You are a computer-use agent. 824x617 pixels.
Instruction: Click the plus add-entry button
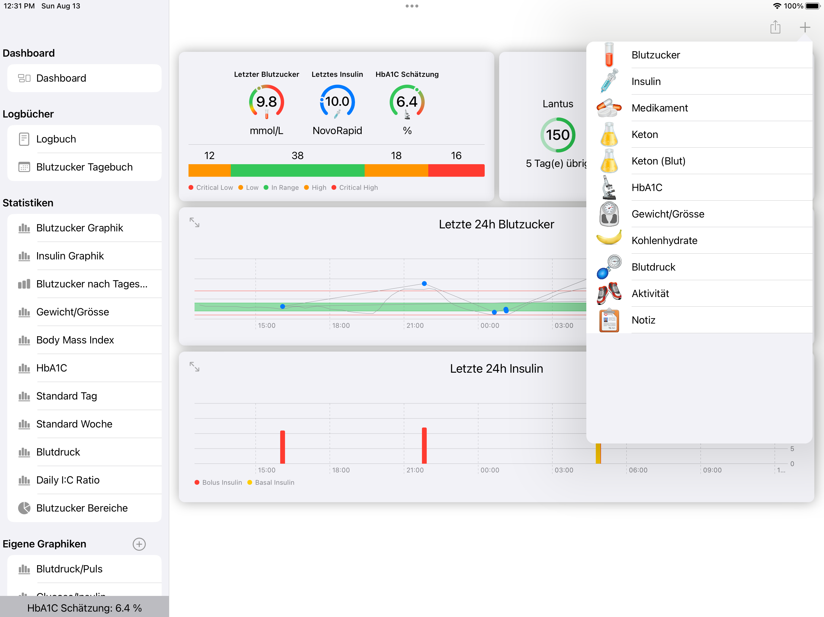(x=805, y=27)
